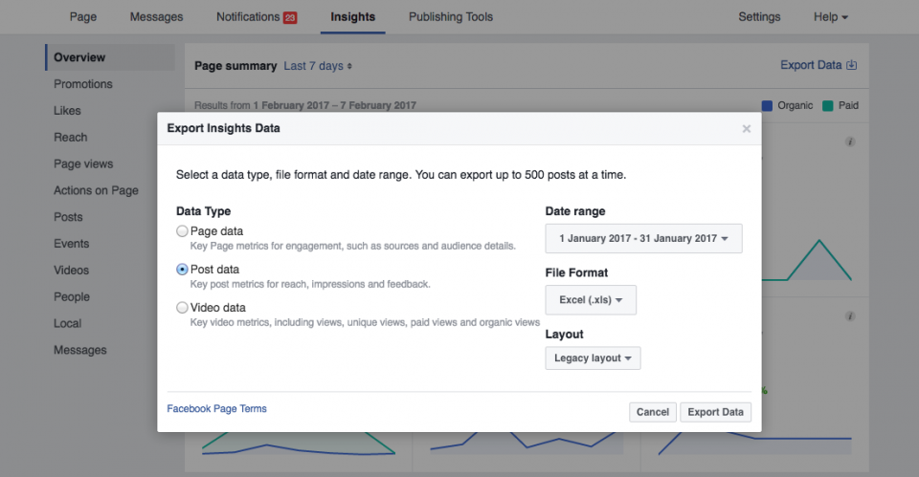Screen dimensions: 919x477
Task: Select the Video data radio button
Action: coord(182,307)
